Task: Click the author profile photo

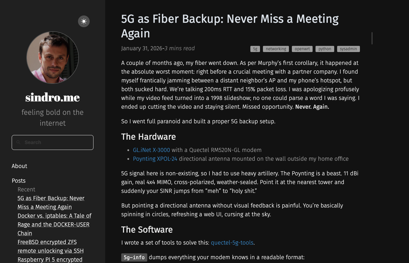Action: click(53, 58)
